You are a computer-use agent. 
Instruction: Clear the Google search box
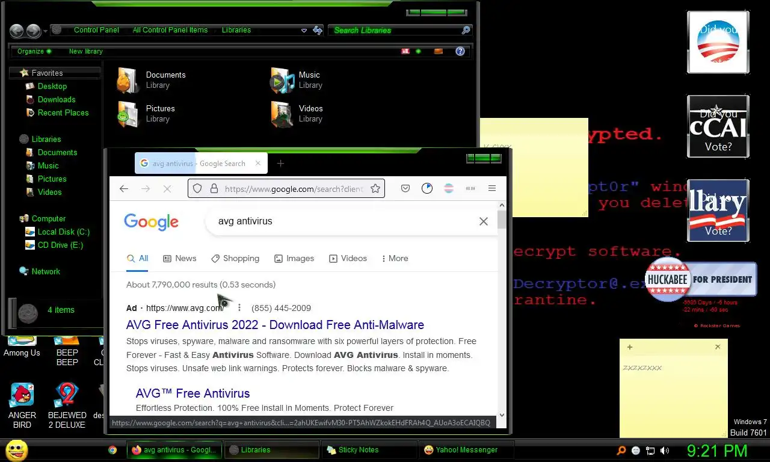(484, 221)
